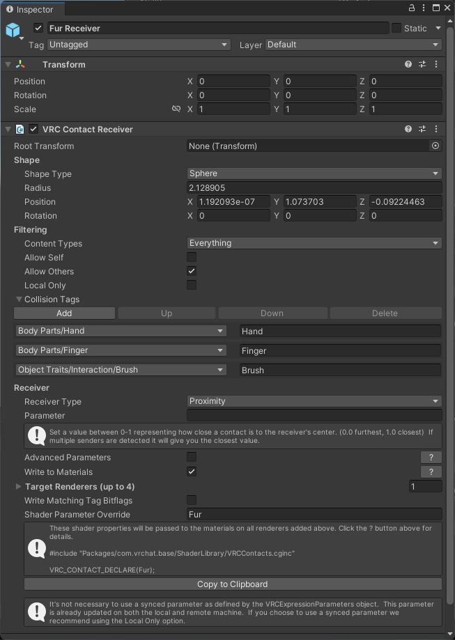This screenshot has width=455, height=640.
Task: Click the Root Transform object field
Action: (x=309, y=146)
